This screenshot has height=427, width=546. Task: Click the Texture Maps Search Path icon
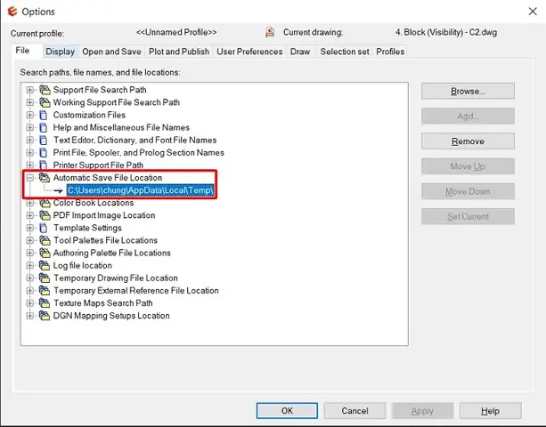pos(45,302)
